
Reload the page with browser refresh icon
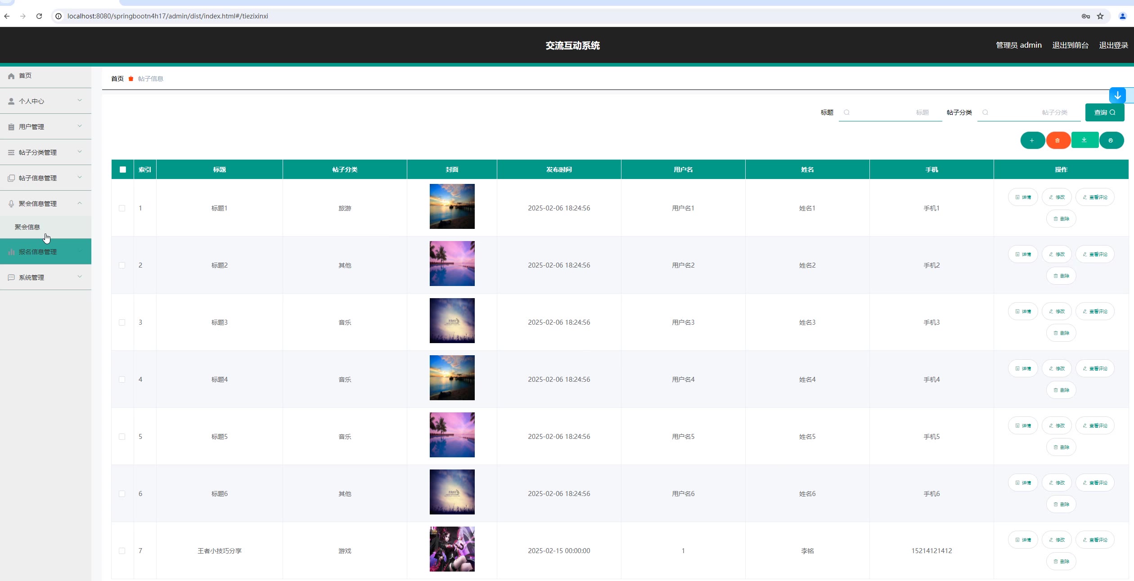tap(39, 16)
